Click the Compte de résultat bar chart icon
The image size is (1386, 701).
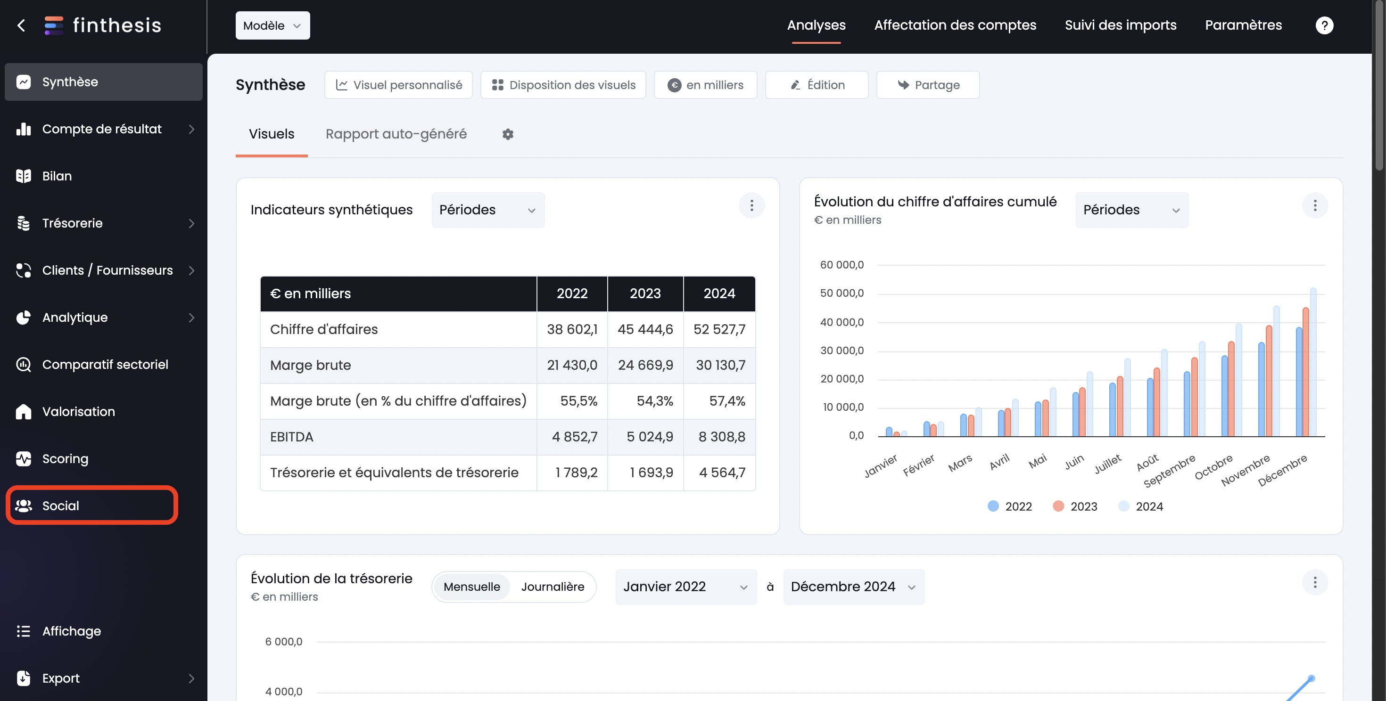pos(23,129)
